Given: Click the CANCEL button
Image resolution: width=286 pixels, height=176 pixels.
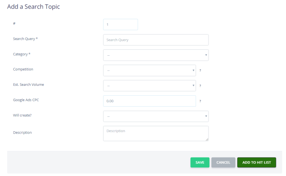Looking at the screenshot, I should tap(223, 162).
